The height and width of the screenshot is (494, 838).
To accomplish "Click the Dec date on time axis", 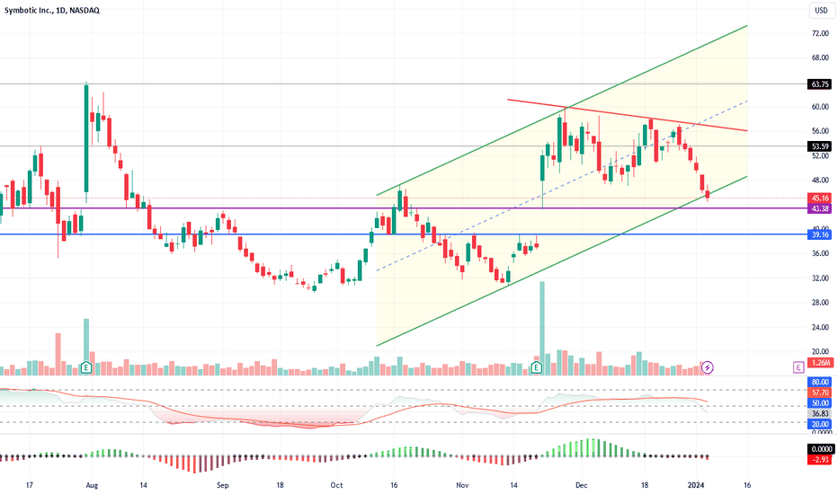I will (582, 485).
